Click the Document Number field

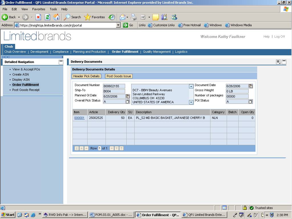pos(114,86)
